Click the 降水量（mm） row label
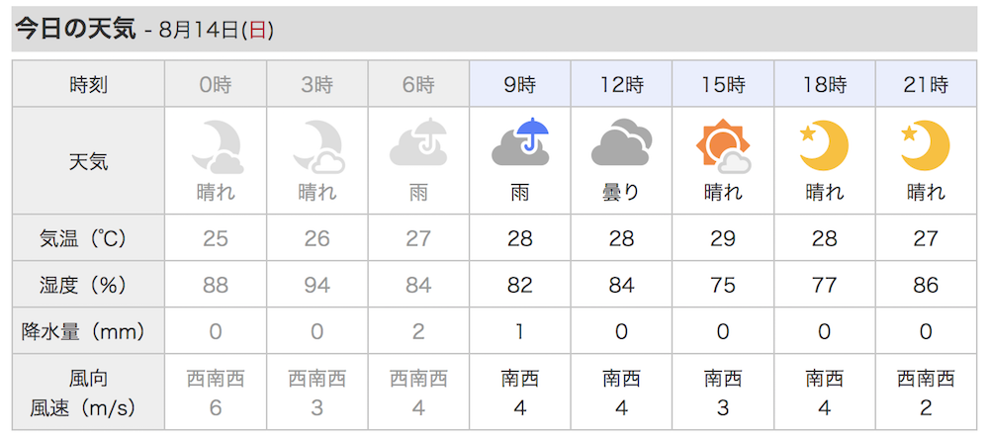This screenshot has width=989, height=439. tap(88, 332)
